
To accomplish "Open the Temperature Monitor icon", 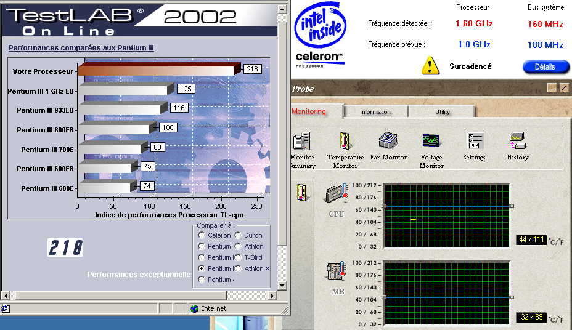I will tap(345, 141).
